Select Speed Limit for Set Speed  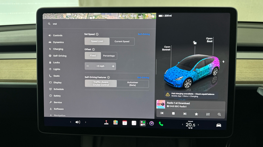coord(97,41)
